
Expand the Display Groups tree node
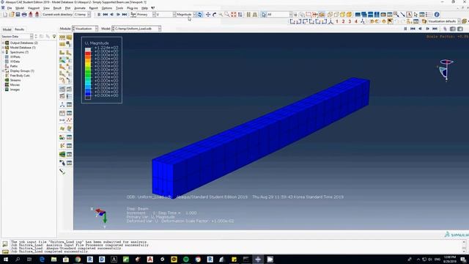click(x=3, y=71)
